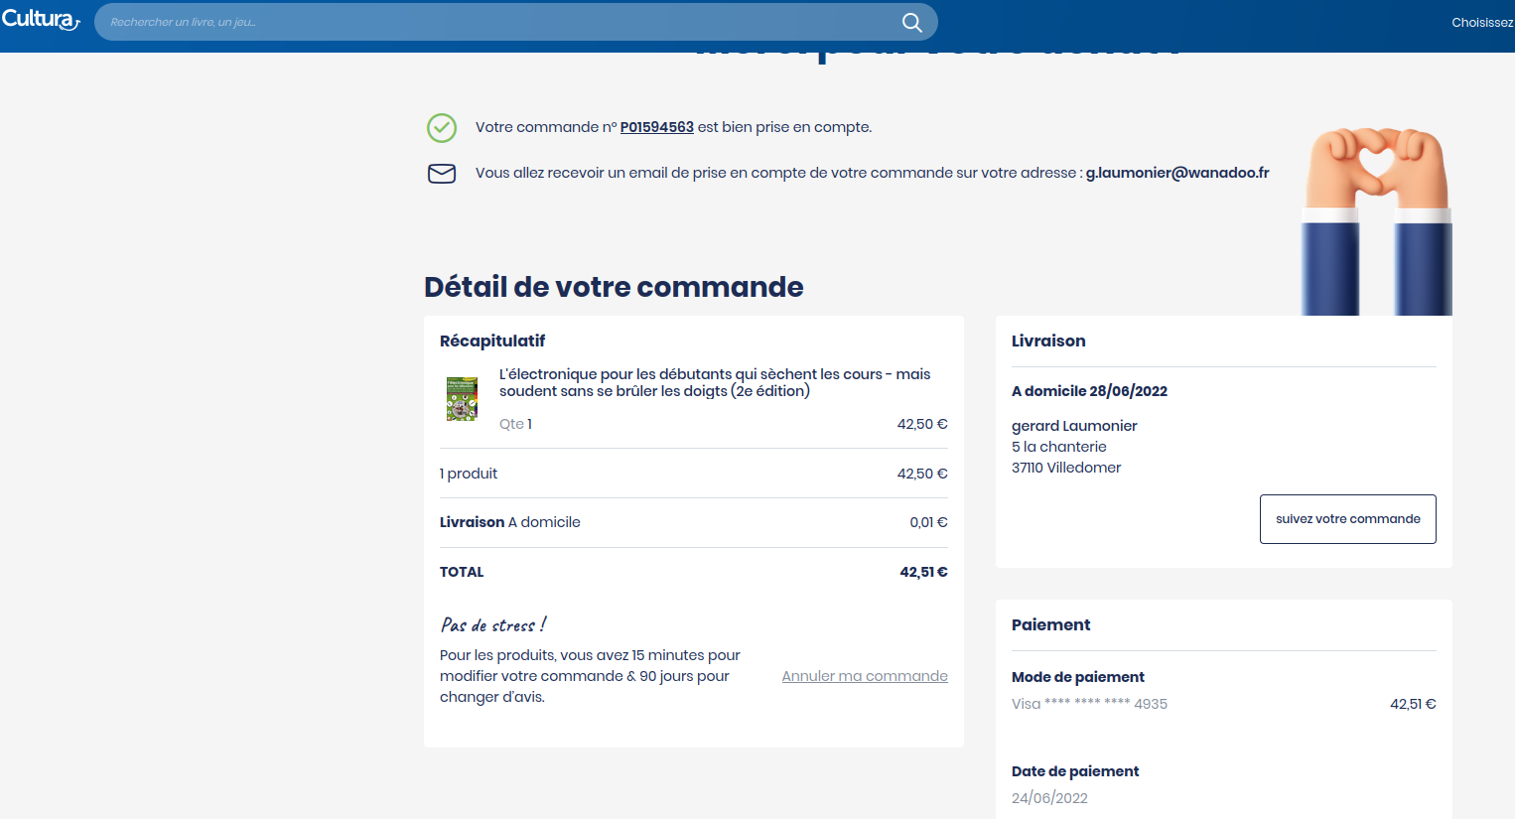Click the green checkmark confirmation icon
1515x819 pixels.
tap(442, 128)
